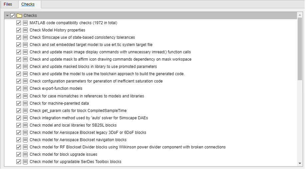Screen dimensions: 307x169
Task: Disable the SB2SL blocks check checkbox
Action: 19,125
